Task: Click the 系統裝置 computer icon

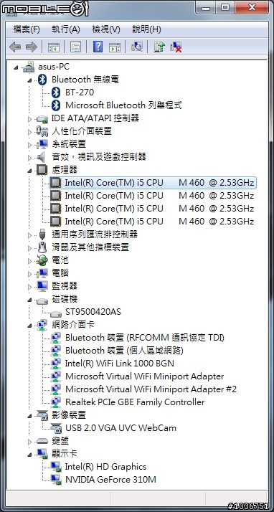Action: [42, 144]
